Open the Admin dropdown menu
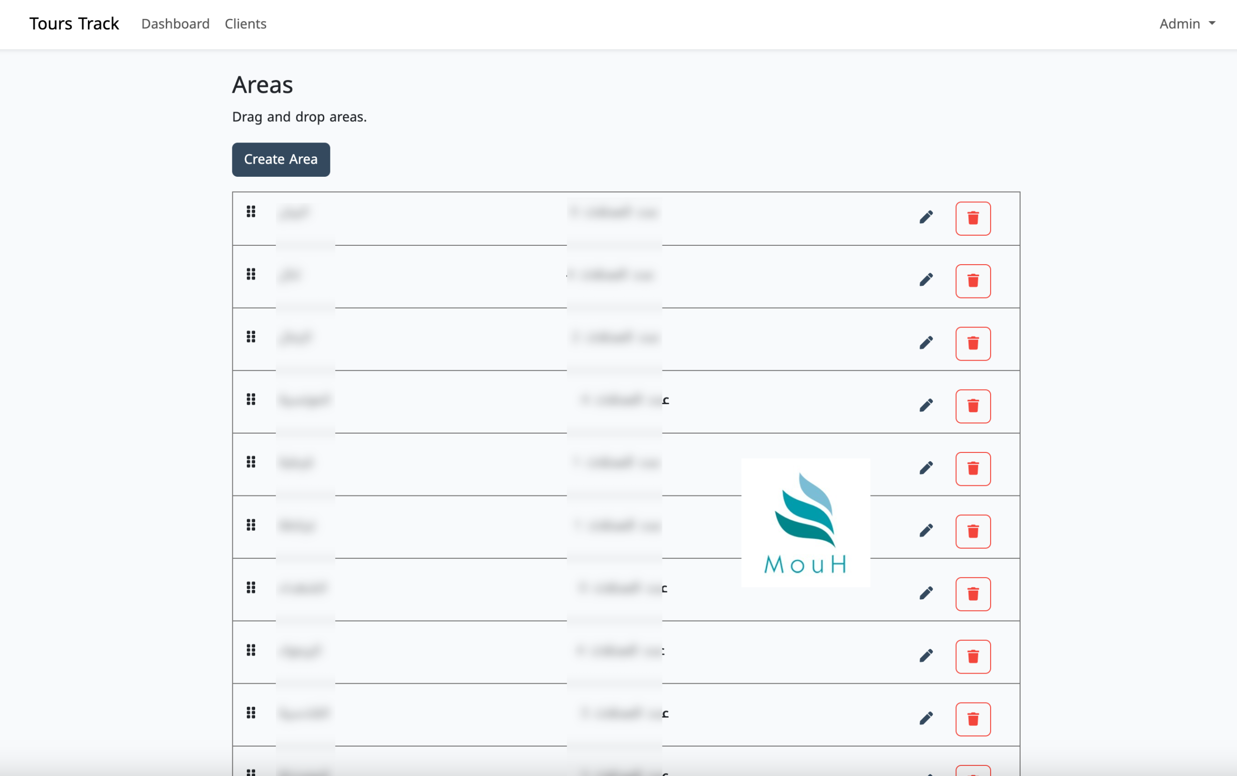Screen dimensions: 1237x776 coord(1187,24)
